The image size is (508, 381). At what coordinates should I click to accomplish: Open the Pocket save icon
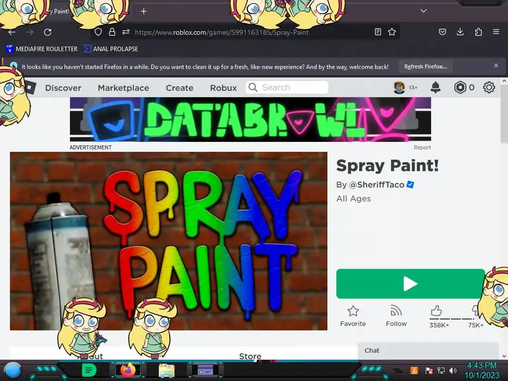click(442, 32)
